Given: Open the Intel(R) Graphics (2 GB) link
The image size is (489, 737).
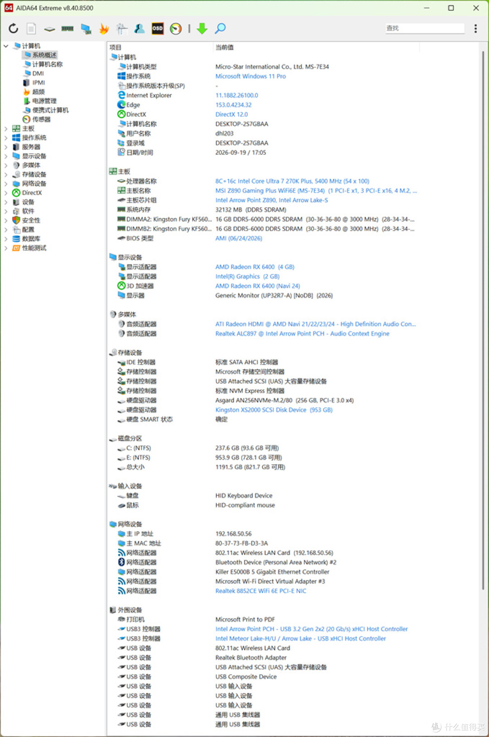Looking at the screenshot, I should pyautogui.click(x=247, y=276).
